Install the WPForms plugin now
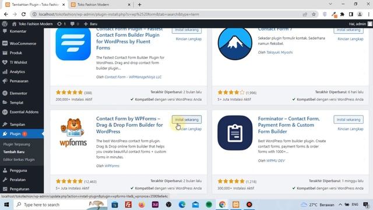This screenshot has height=210, width=373. coord(186,120)
